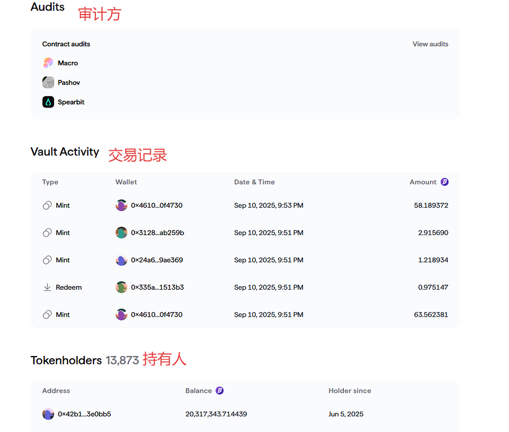The image size is (509, 432).
Task: Select the Spearbit audit entry
Action: tap(71, 102)
